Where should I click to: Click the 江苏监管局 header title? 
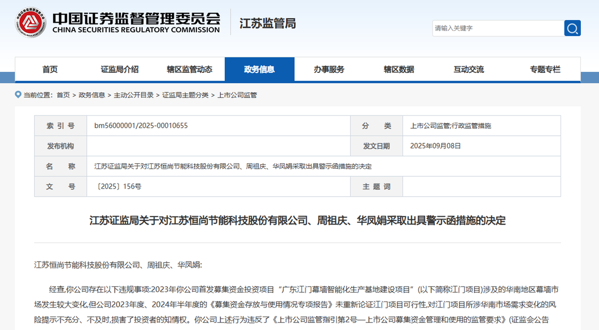[268, 23]
